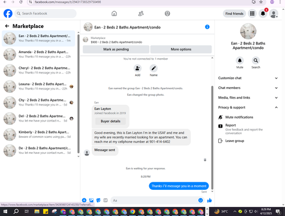This screenshot has height=216, width=285.
Task: Click Mute bell icon in right panel
Action: coord(240,60)
